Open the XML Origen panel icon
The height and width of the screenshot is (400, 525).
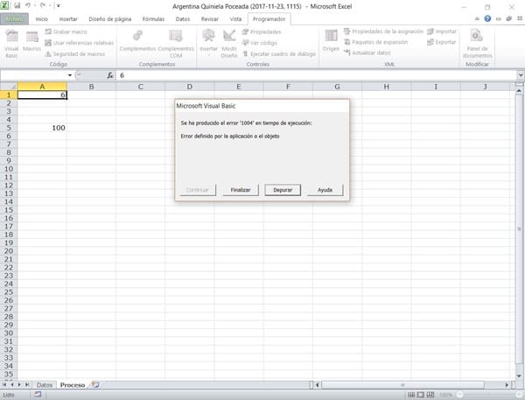pyautogui.click(x=331, y=41)
